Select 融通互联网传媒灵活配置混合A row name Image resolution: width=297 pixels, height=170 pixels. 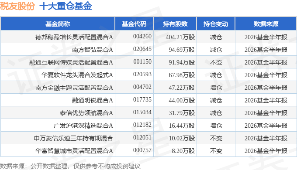pyautogui.click(x=71, y=62)
